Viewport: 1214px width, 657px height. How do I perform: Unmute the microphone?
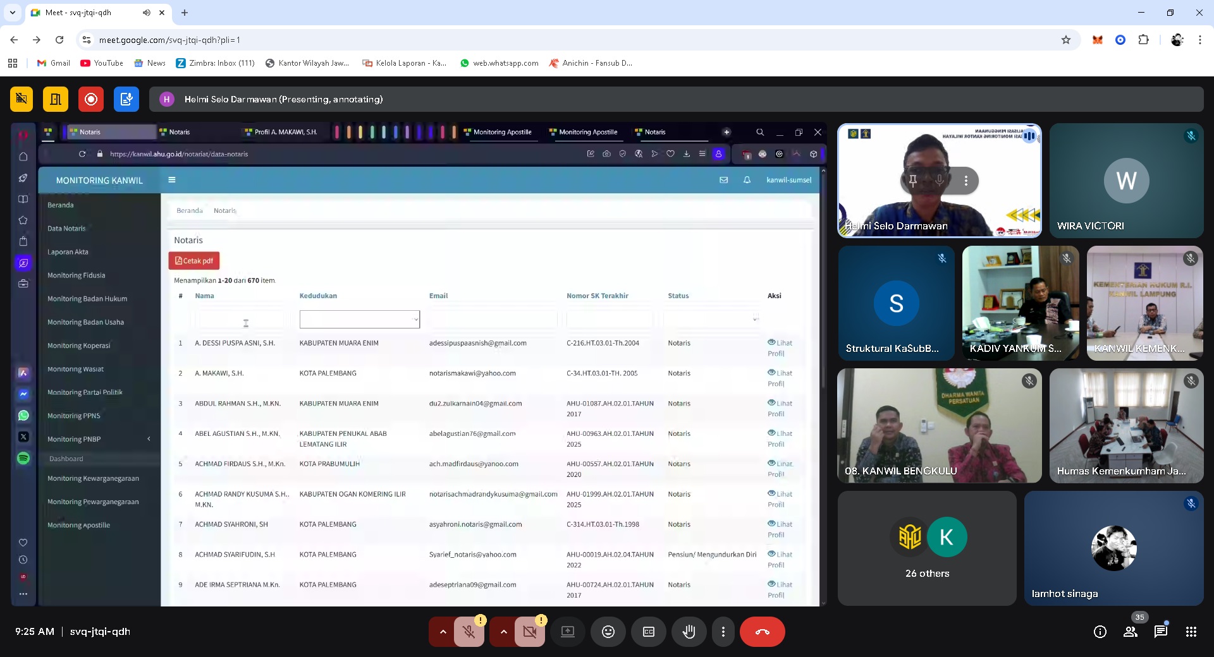coord(469,632)
